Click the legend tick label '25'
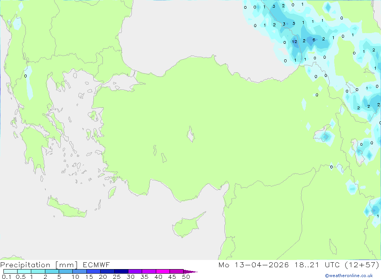 click(117, 277)
